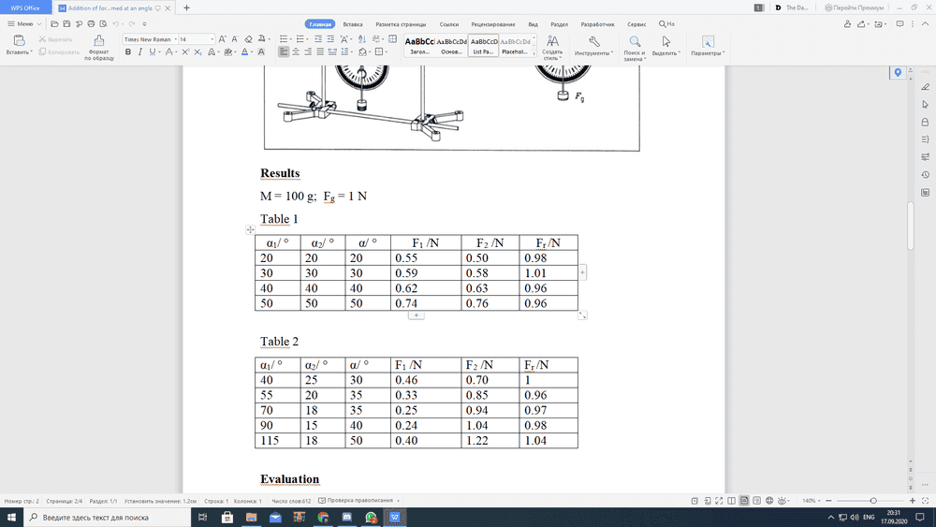Toggle italic formatting

pyautogui.click(x=140, y=52)
